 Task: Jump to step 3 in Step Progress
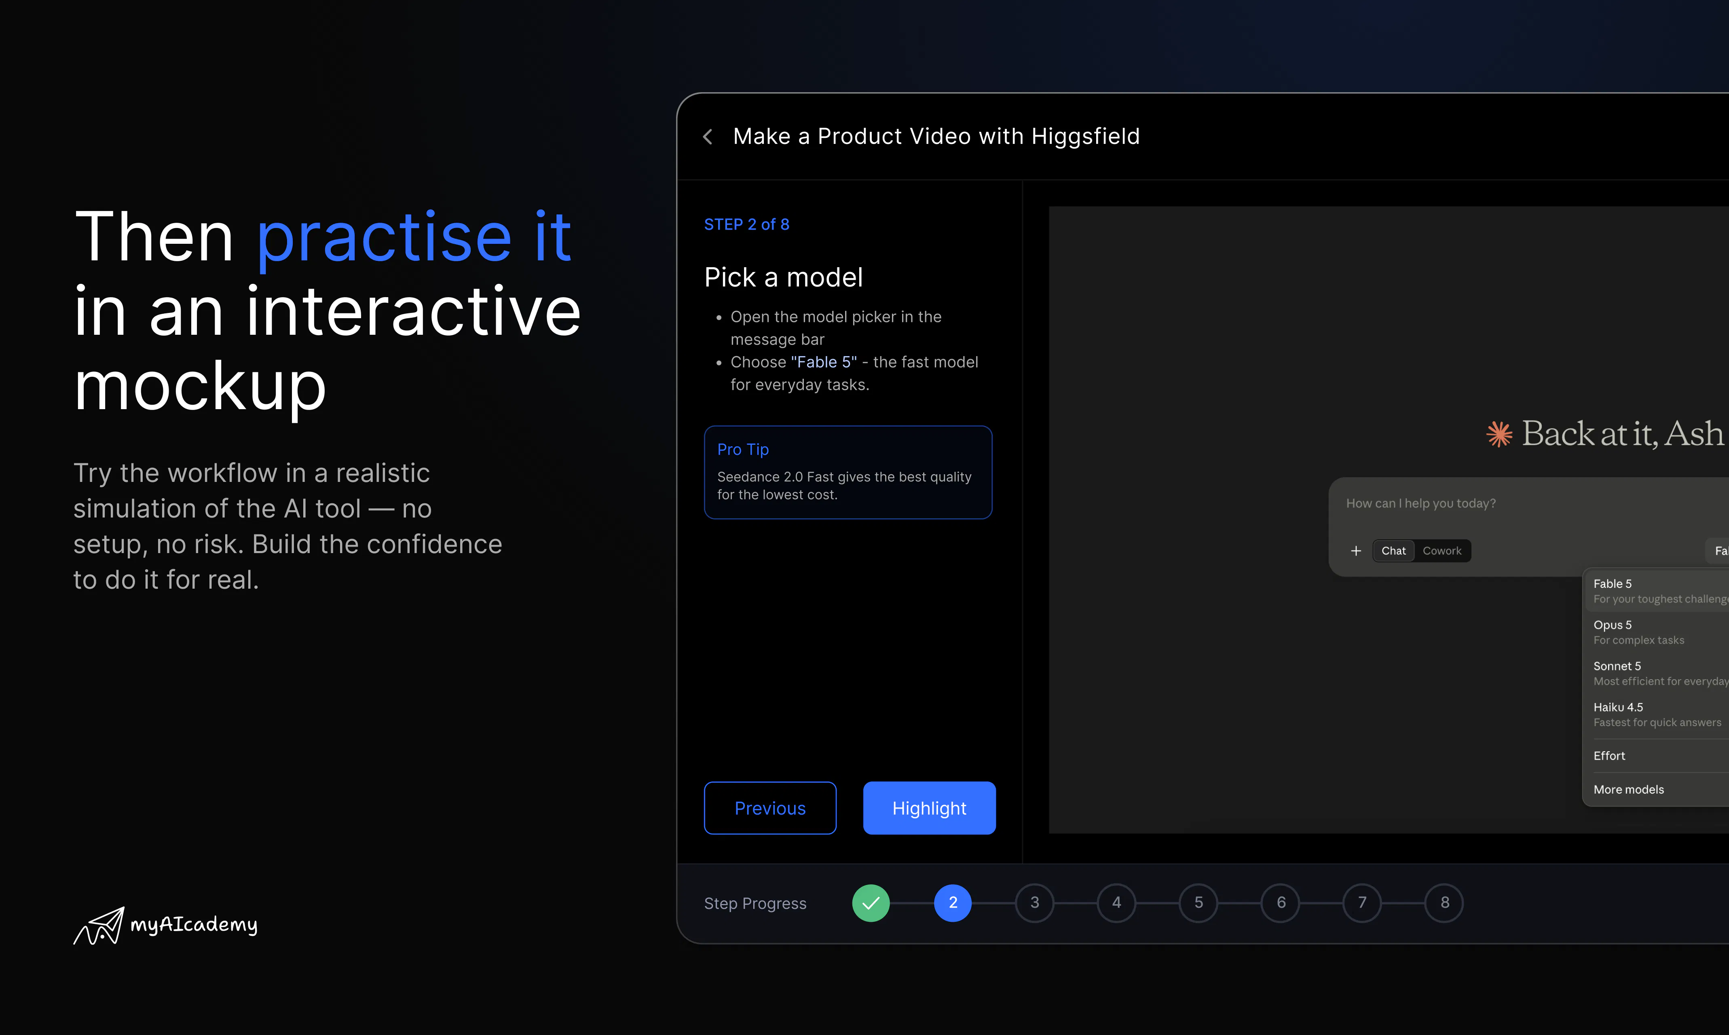coord(1035,903)
